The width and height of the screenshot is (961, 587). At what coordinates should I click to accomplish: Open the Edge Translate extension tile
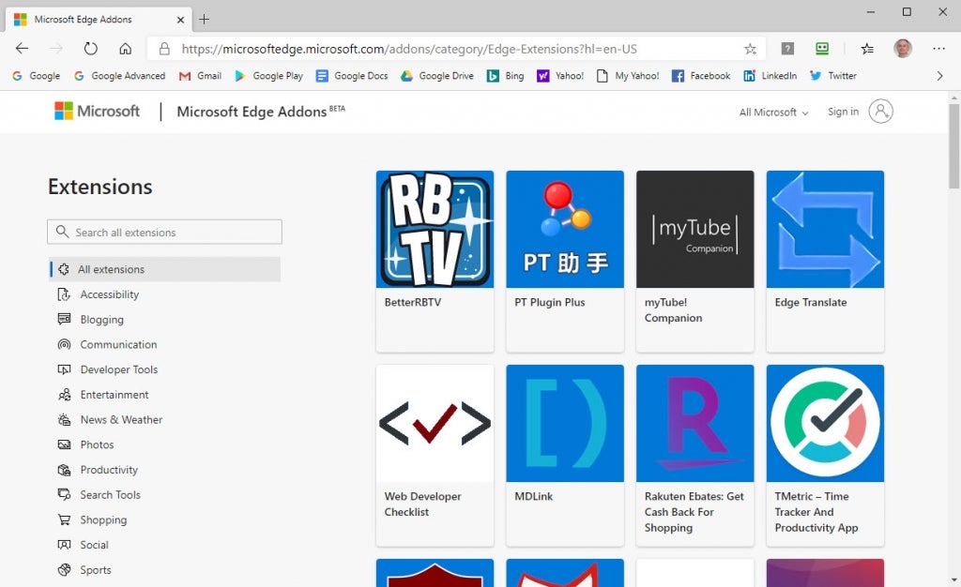click(x=825, y=262)
